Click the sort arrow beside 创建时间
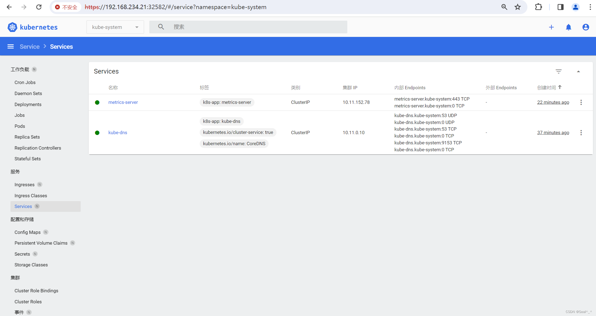This screenshot has width=596, height=316. [x=560, y=87]
